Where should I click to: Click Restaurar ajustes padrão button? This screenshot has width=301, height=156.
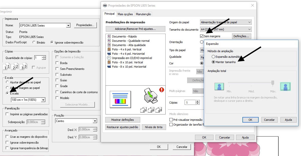point(122,127)
